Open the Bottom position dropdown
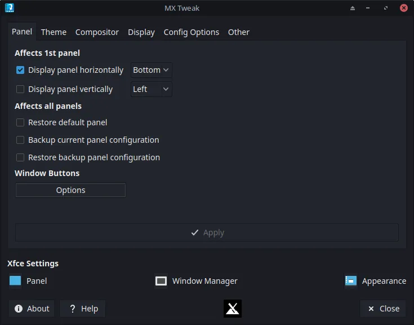The image size is (414, 325). click(x=151, y=70)
